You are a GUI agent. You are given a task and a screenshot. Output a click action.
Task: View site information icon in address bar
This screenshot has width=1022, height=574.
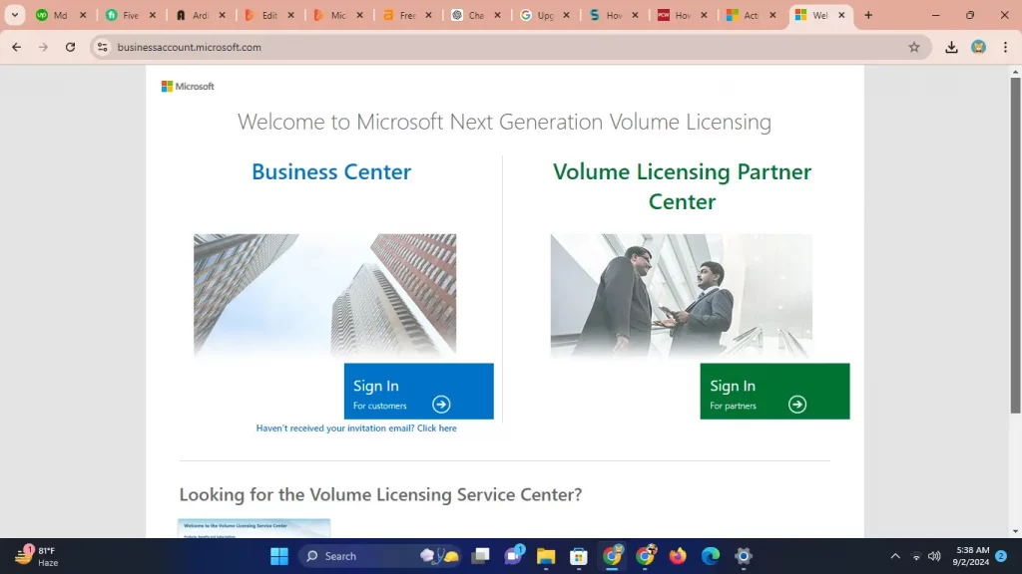[x=103, y=47]
